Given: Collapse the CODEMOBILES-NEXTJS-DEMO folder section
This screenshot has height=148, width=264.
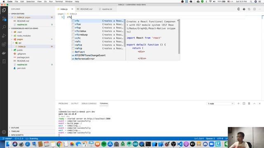Looking at the screenshot, I should pyautogui.click(x=31, y=28).
